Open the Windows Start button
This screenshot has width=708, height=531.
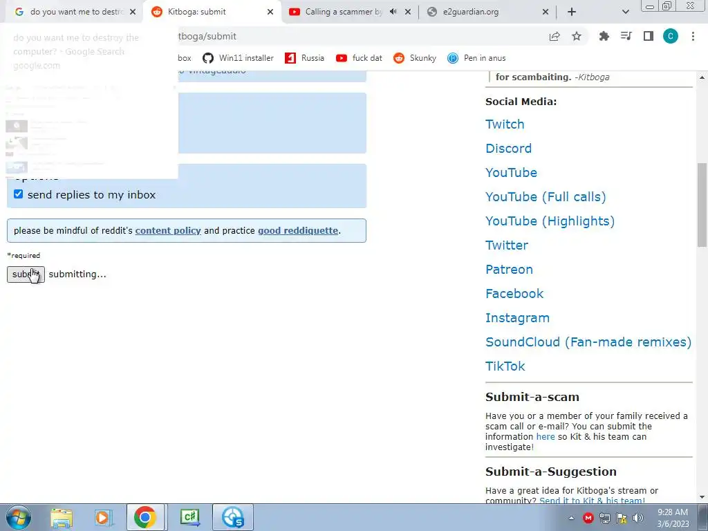(19, 517)
